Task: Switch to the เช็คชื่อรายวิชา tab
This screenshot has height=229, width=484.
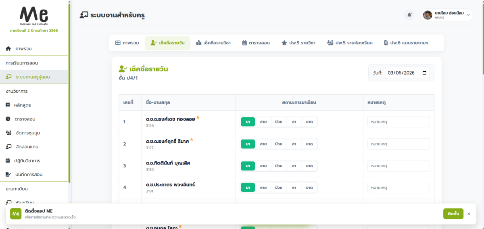Action: click(x=213, y=43)
